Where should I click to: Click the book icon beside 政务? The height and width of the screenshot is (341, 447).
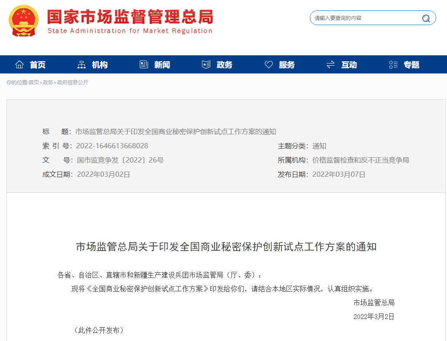(206, 65)
